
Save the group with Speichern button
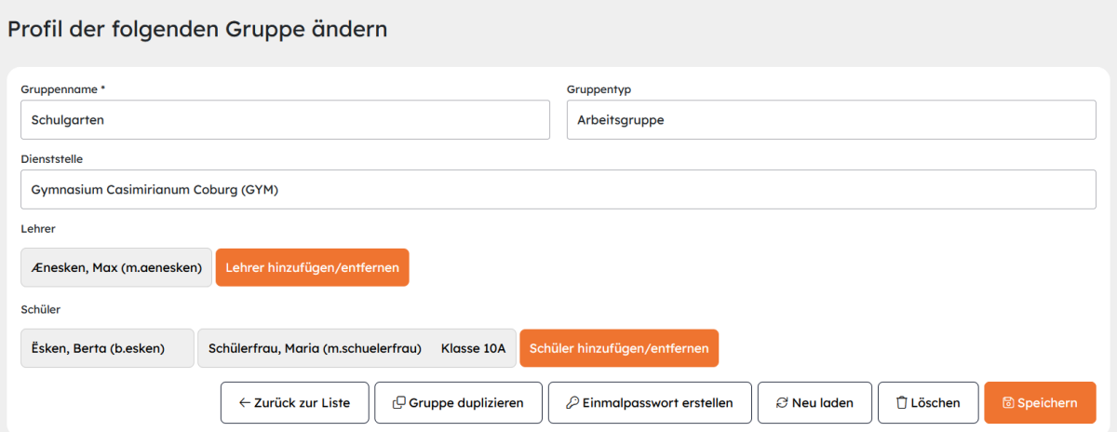1040,403
